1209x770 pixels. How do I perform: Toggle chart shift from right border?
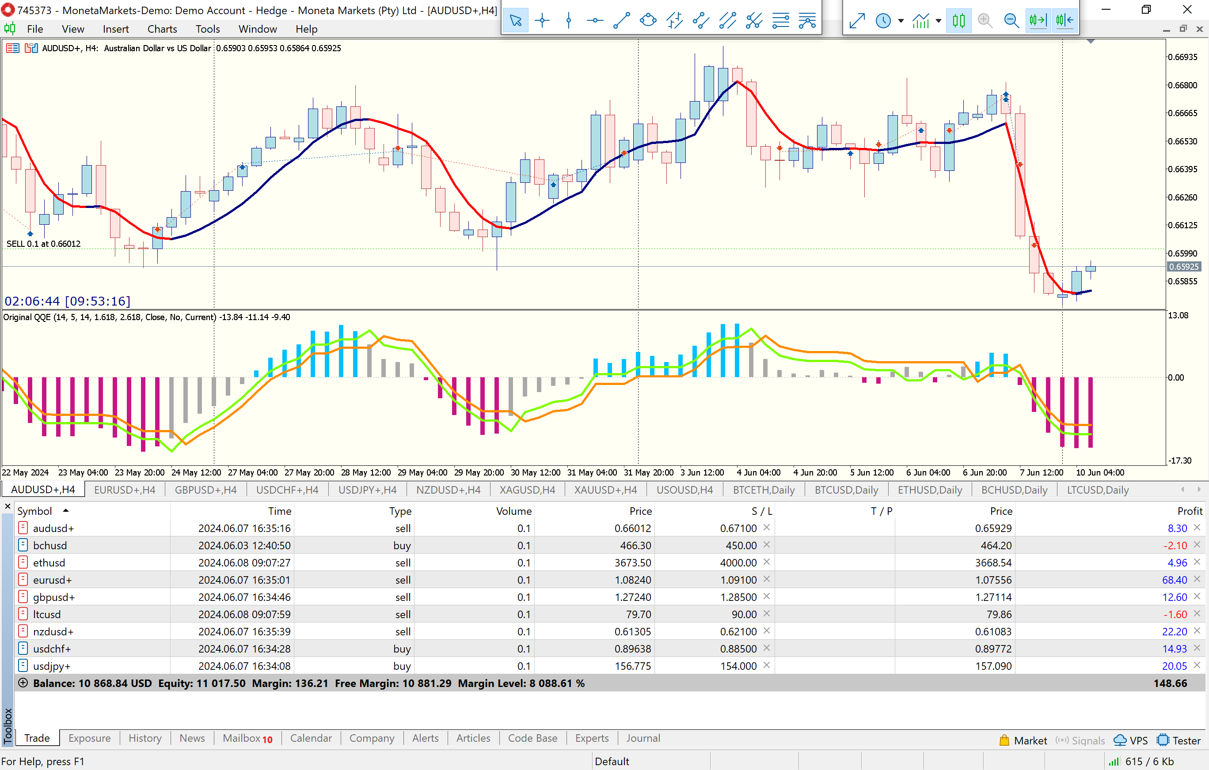point(1065,21)
